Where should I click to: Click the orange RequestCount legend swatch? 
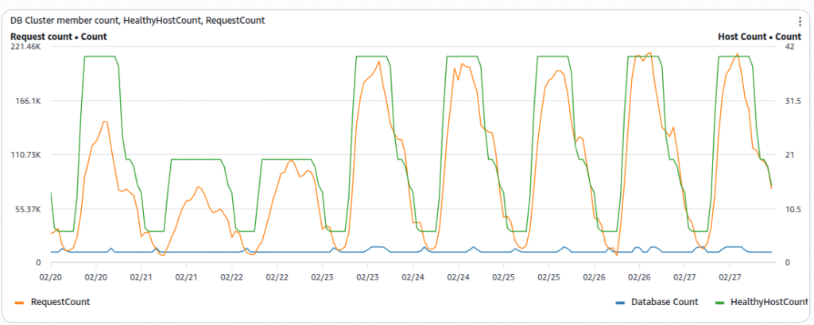pyautogui.click(x=20, y=302)
